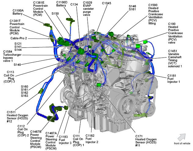Image resolution: width=193 pixels, height=151 pixels.
Task: Select the S150 splice label
Action: 55,14
